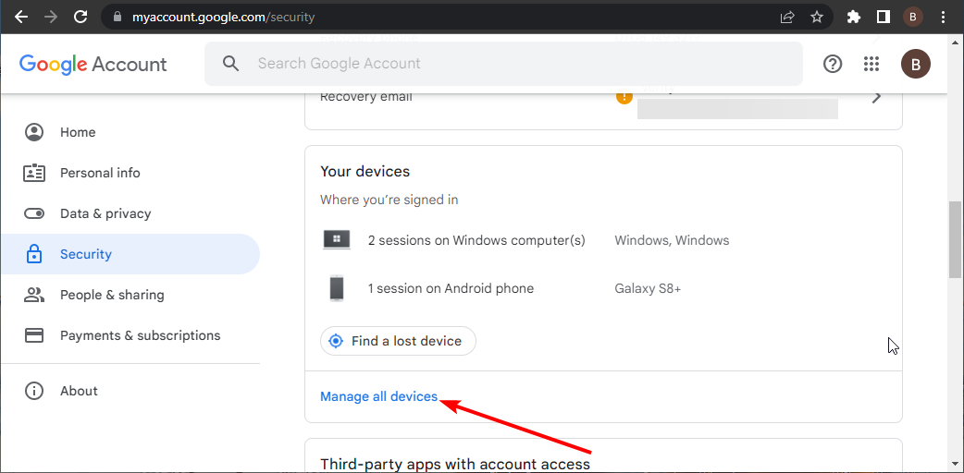964x473 pixels.
Task: Go to Personal info section
Action: 100,173
